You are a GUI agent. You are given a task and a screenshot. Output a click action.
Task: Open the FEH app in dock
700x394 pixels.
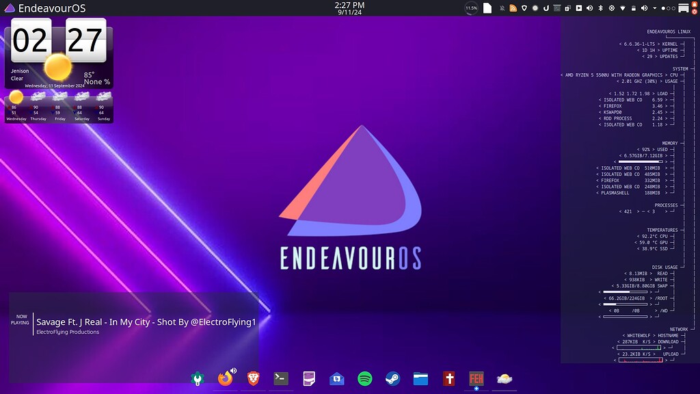(476, 378)
